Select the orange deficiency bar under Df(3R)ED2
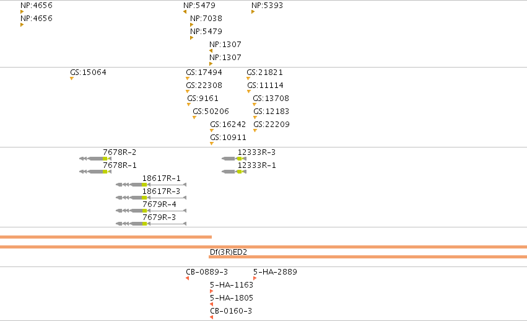This screenshot has height=321, width=527. [368, 257]
